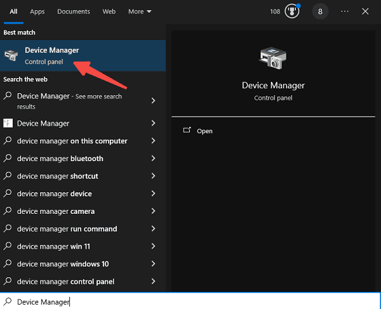Expand chevron for 'device manager windows 10'
381x309 pixels.
(x=153, y=263)
